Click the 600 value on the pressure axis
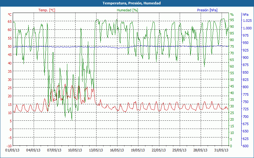The width and height of the screenshot is (254, 158). (245, 146)
